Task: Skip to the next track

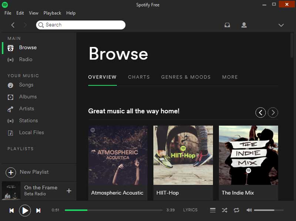Action: tap(38, 210)
